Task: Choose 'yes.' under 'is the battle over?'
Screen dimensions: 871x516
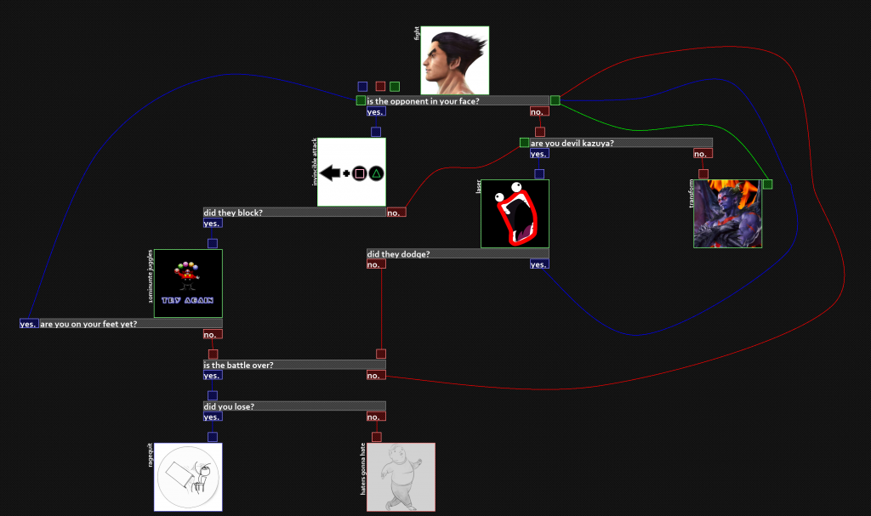Action: 213,376
